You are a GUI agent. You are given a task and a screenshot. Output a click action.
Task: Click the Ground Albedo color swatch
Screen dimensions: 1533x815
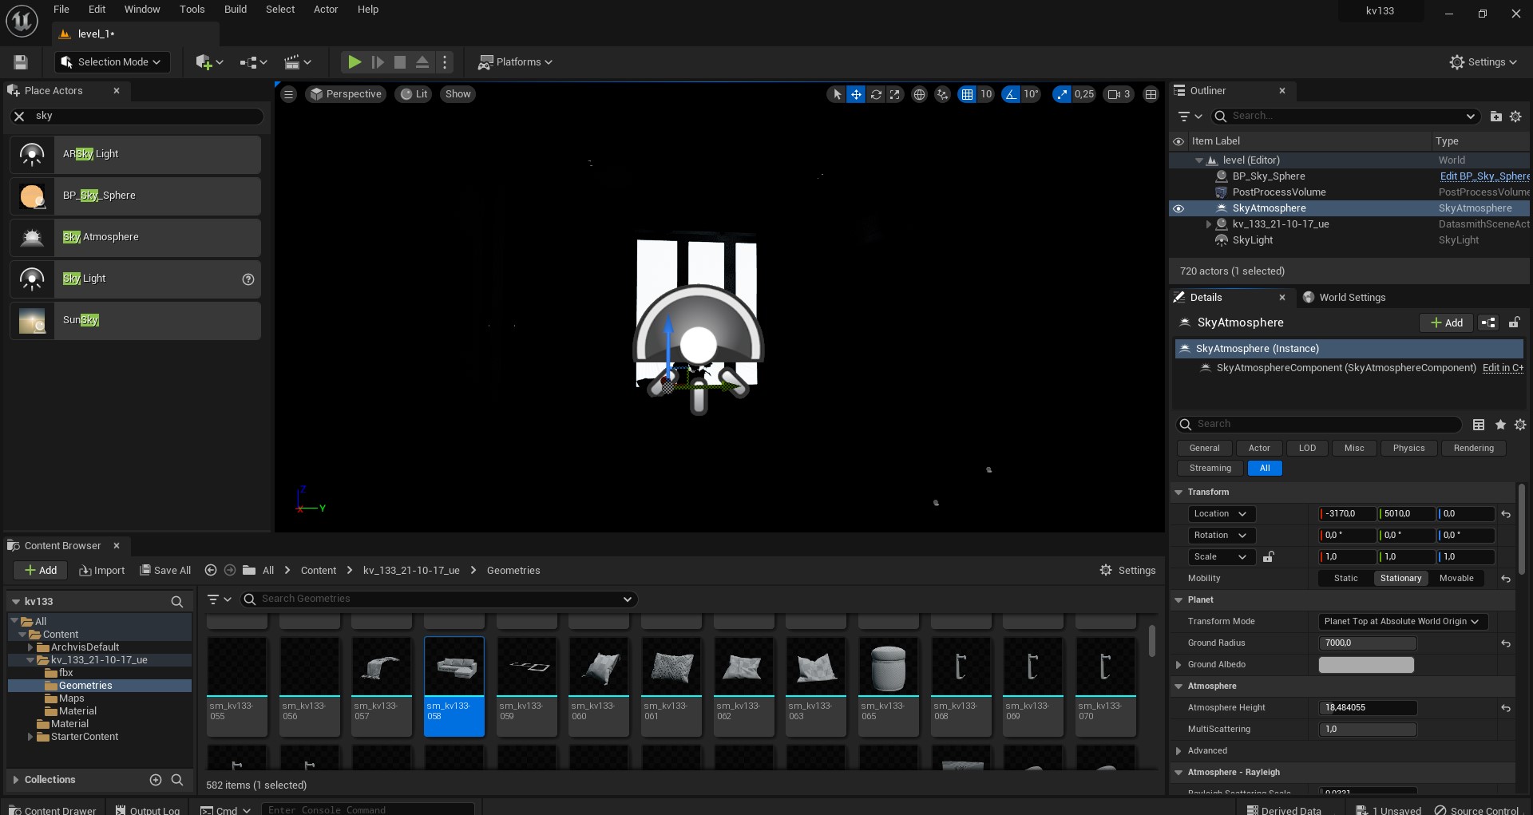click(1366, 664)
